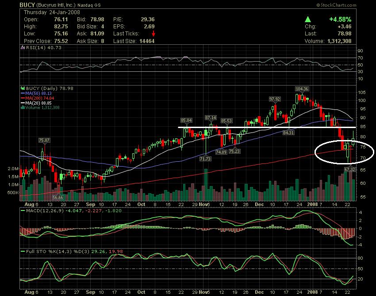Click the company name (Bucyrus Intl, Inc.)
Viewport: 376px width, 296px height.
coord(56,5)
